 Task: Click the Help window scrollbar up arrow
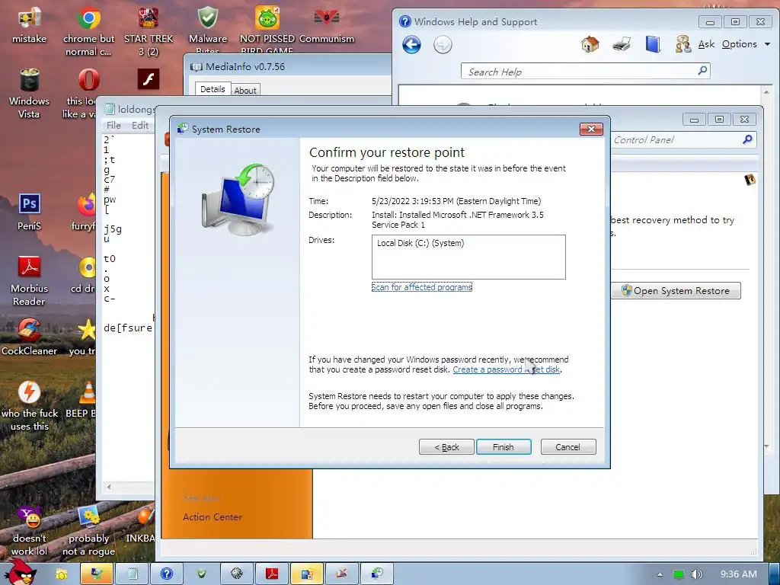pos(766,92)
